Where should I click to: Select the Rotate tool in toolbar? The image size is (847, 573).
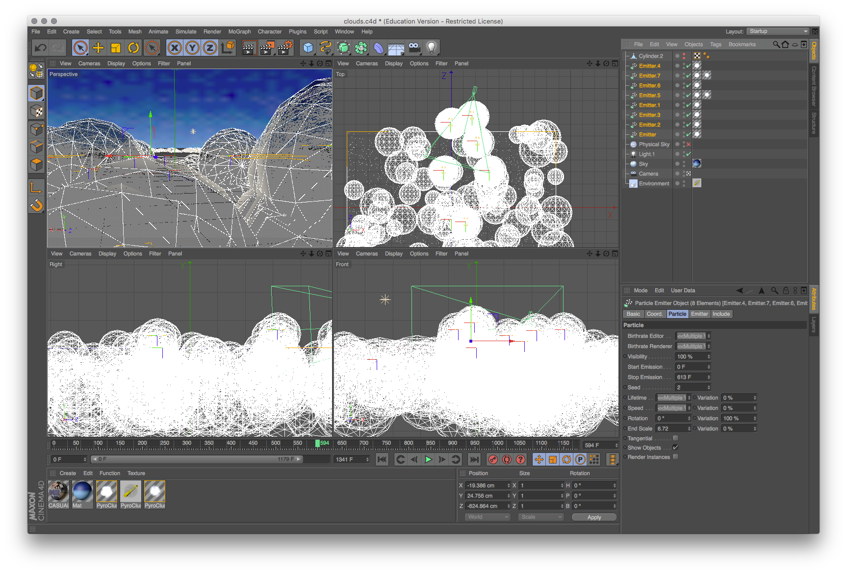click(x=133, y=48)
